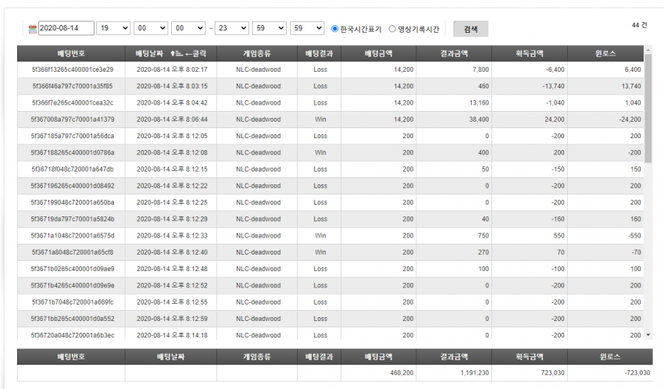The width and height of the screenshot is (664, 389).
Task: Click the date cell 오후 8:02:17
Action: click(172, 70)
